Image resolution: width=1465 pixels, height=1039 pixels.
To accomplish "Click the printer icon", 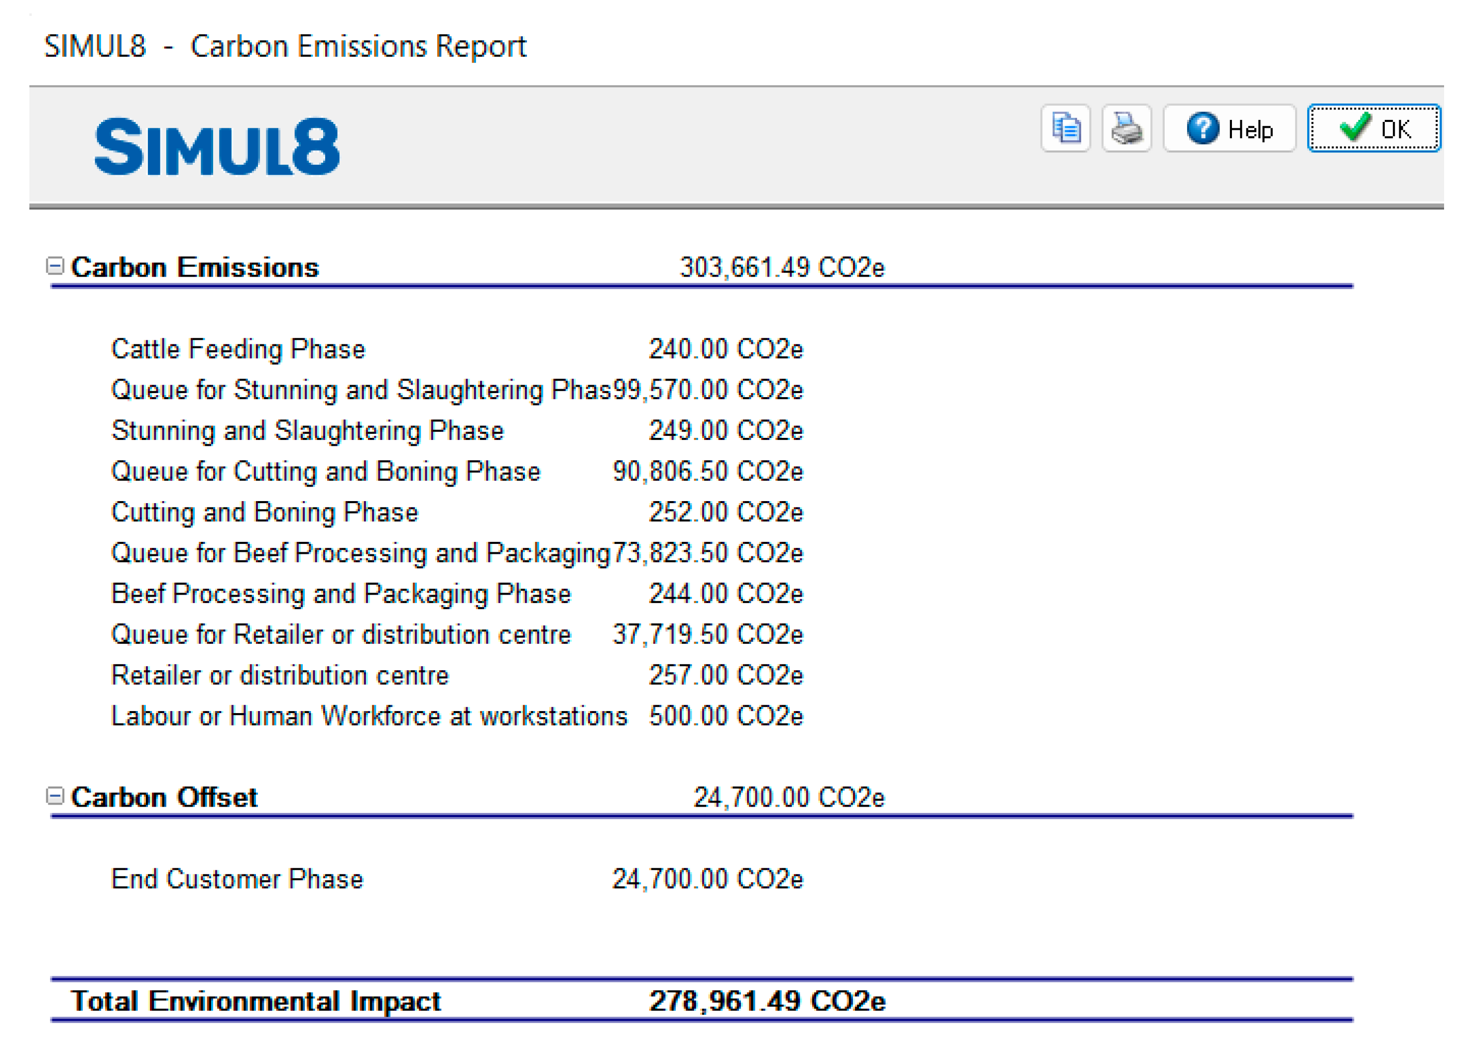I will point(1126,128).
